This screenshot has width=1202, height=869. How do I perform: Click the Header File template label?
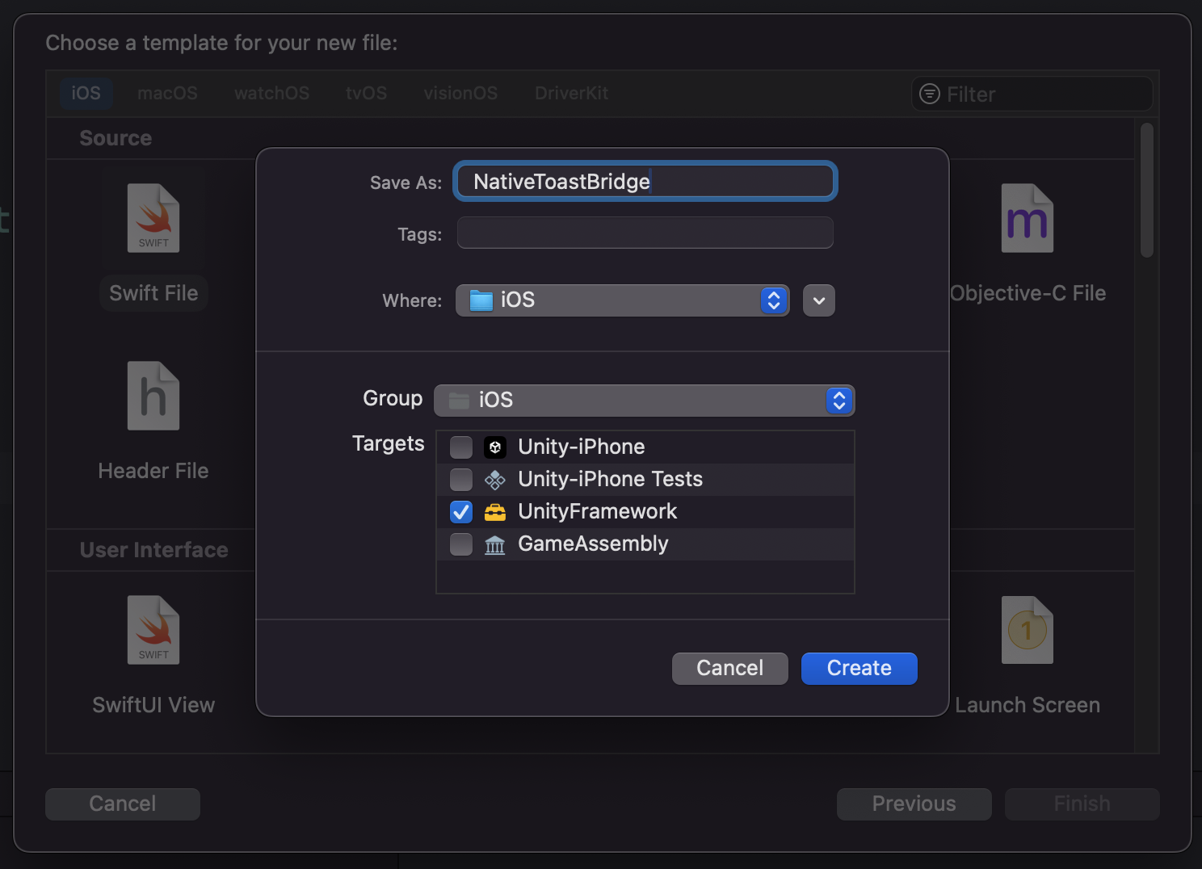click(x=153, y=471)
